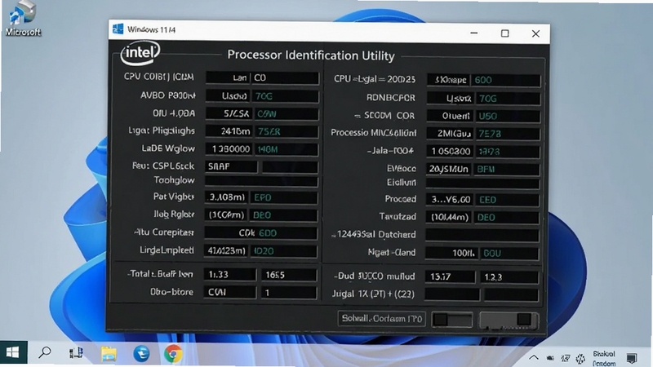Launch Google Chrome from the taskbar
This screenshot has width=653, height=367.
[x=173, y=354]
